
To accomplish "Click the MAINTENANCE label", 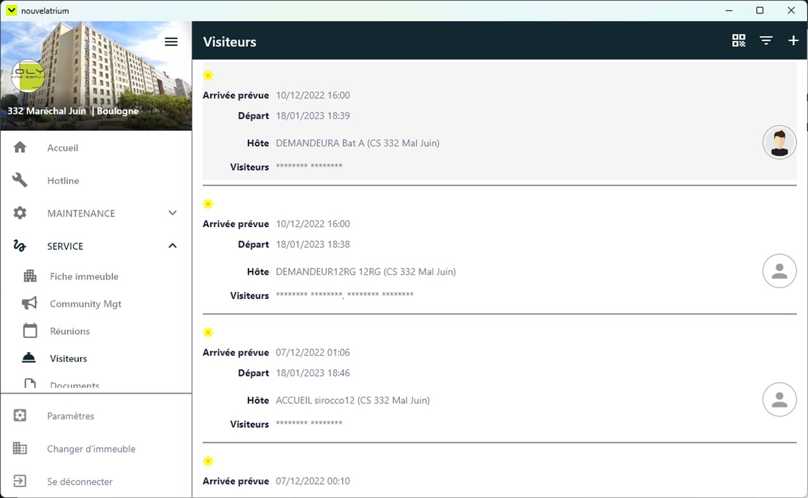I will (81, 213).
